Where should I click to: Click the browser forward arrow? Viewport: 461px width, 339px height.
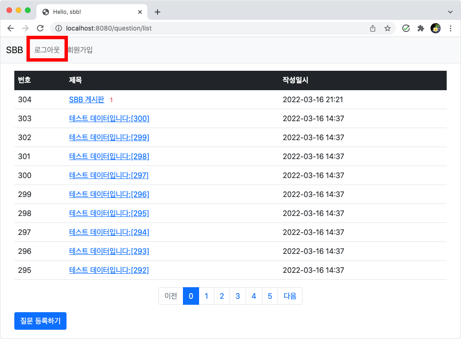(25, 28)
